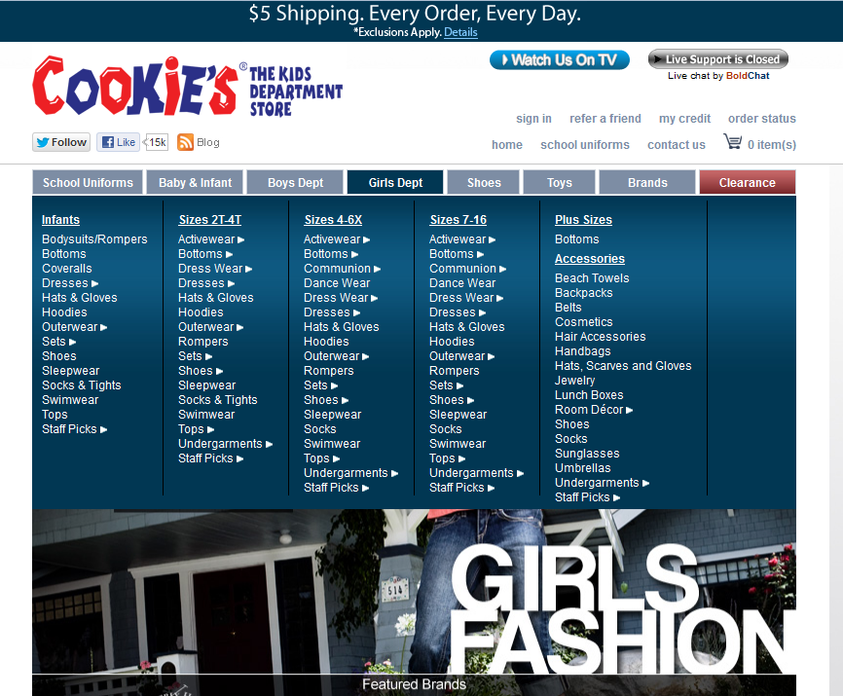Switch to the Boys Dept tab
The image size is (843, 696).
tap(295, 183)
